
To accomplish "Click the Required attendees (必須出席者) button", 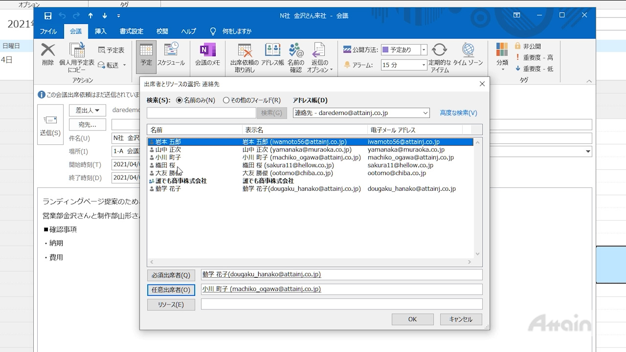I will click(x=171, y=275).
